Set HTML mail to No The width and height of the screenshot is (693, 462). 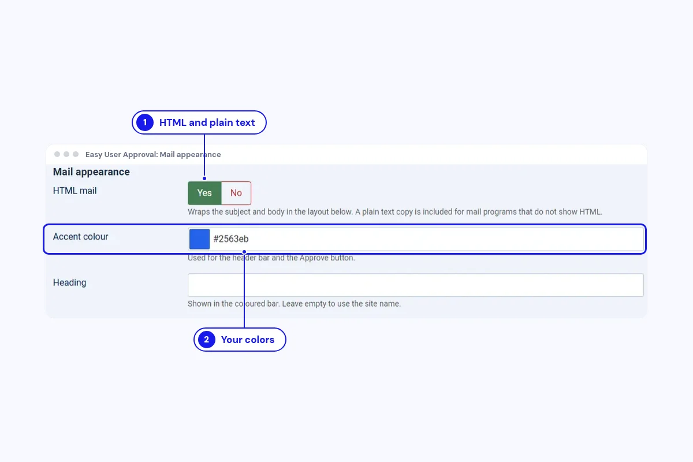pyautogui.click(x=236, y=193)
